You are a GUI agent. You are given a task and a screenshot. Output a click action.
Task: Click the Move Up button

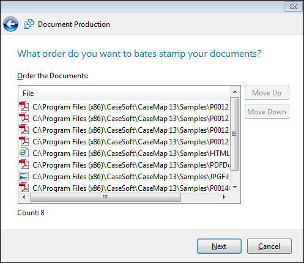coord(267,93)
